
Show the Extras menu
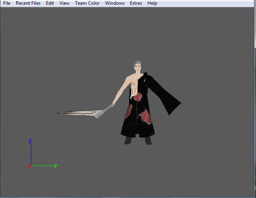pos(136,3)
